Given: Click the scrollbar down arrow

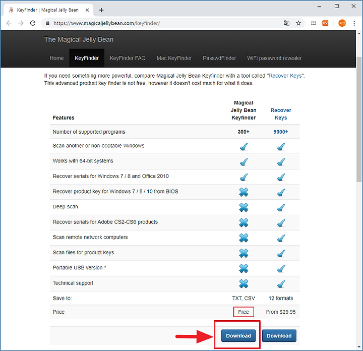Looking at the screenshot, I should point(359,347).
